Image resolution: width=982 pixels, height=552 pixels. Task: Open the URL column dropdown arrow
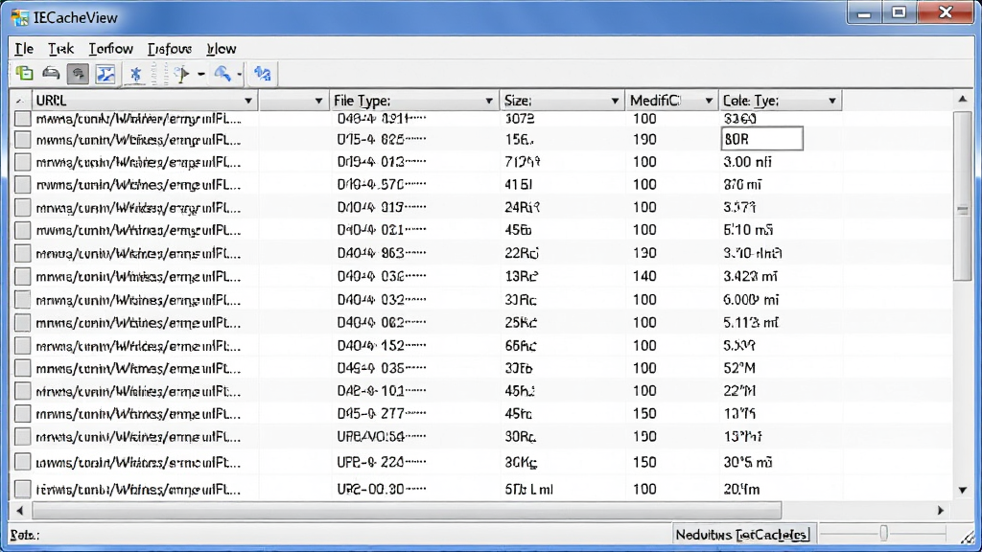248,101
